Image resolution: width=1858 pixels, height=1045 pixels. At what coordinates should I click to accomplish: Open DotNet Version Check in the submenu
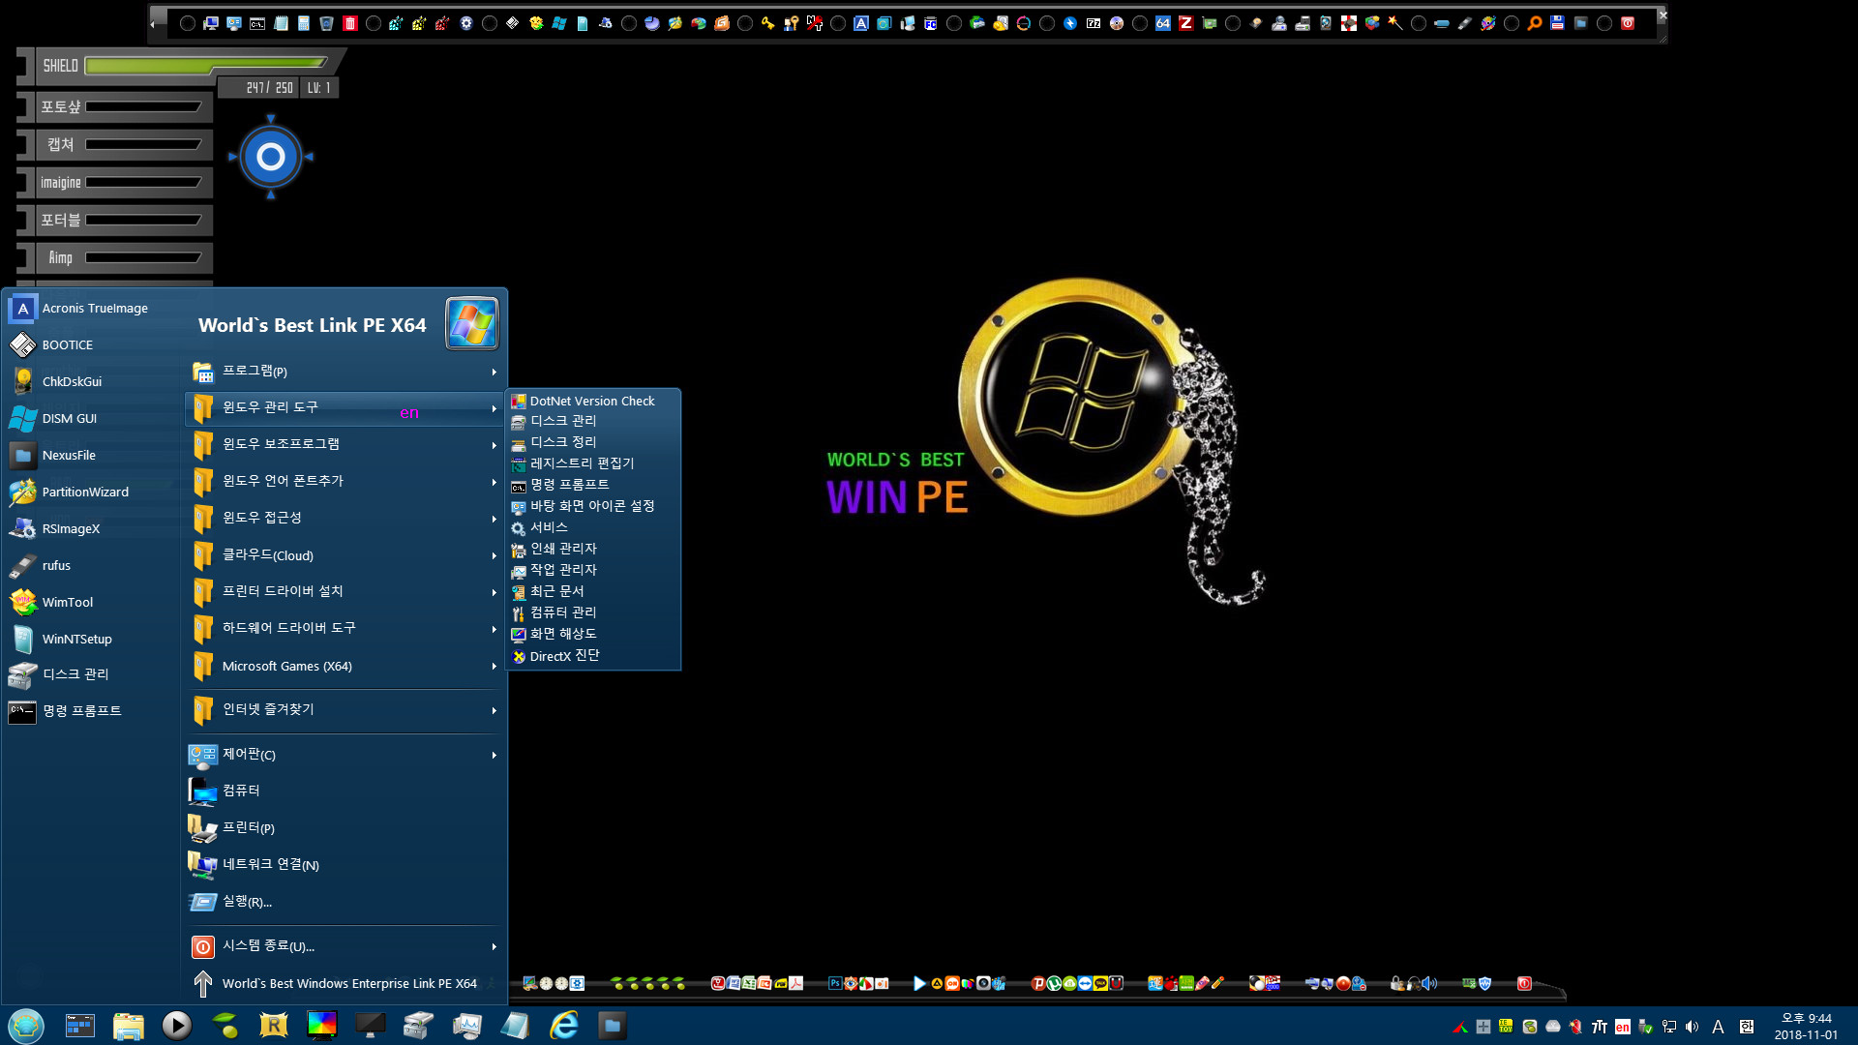coord(593,401)
